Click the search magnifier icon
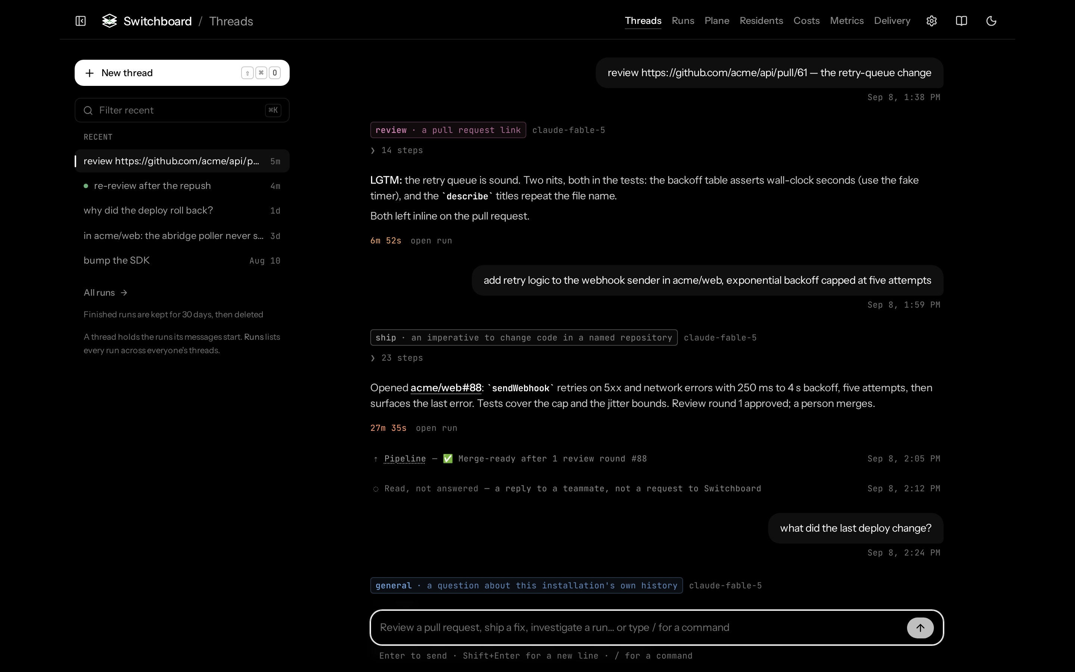The width and height of the screenshot is (1075, 672). pos(88,110)
